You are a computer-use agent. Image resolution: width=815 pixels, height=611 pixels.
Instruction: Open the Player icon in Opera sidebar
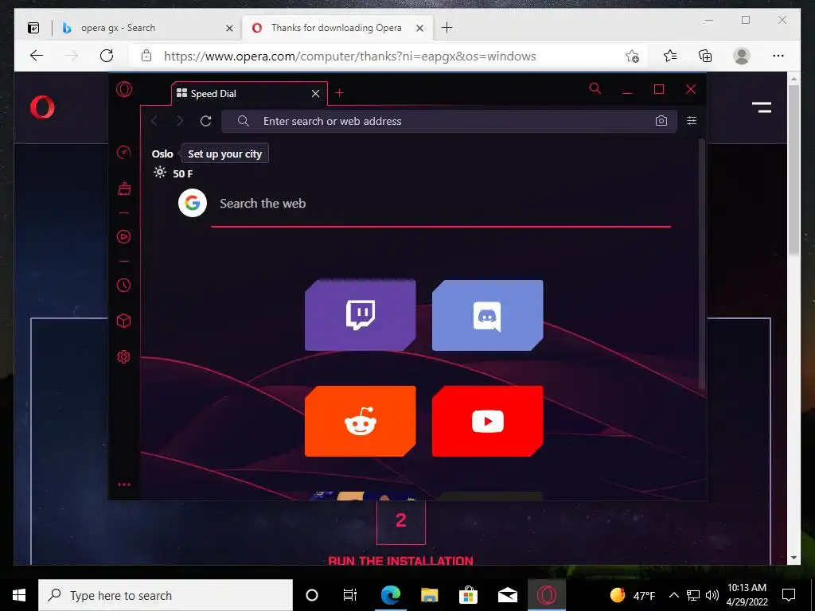point(123,237)
